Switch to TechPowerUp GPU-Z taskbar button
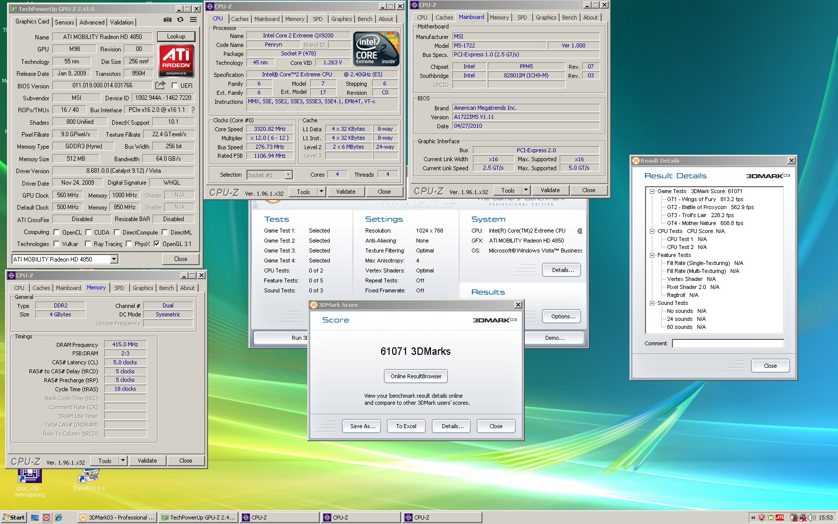Viewport: 838px width, 524px height. (198, 518)
